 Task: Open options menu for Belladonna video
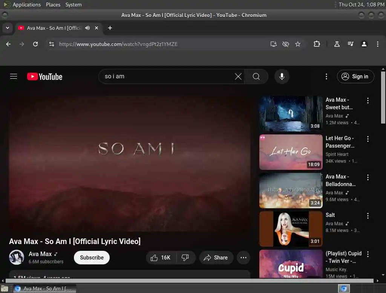368,177
